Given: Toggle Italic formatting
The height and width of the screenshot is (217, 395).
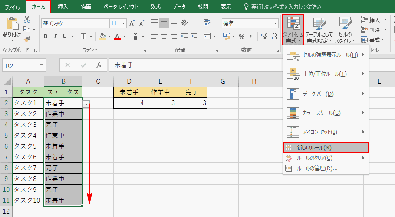Looking at the screenshot, I should (x=55, y=36).
